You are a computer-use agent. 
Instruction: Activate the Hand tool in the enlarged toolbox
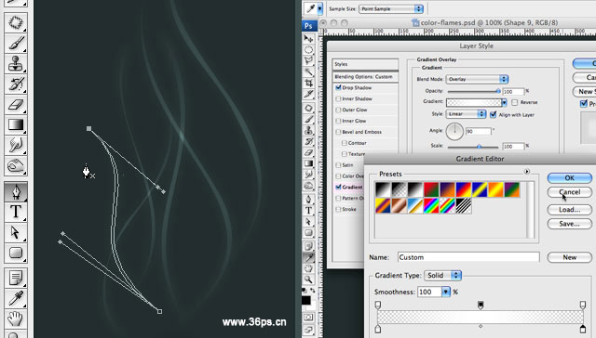[x=16, y=318]
